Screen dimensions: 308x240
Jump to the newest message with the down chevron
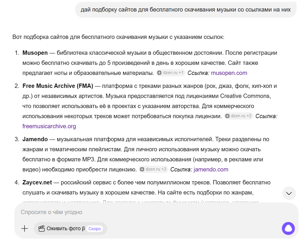point(289,193)
